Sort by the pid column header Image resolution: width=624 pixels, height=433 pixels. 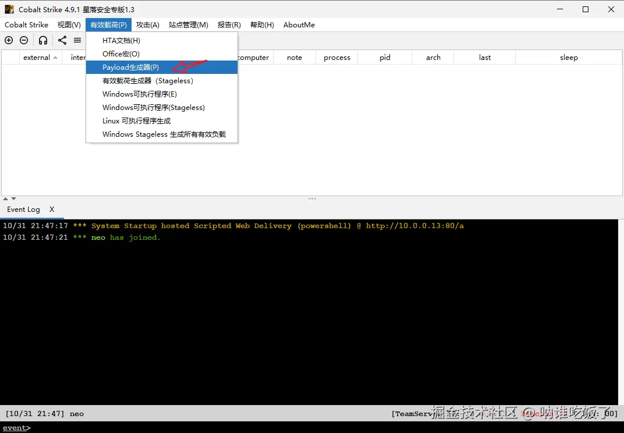click(x=385, y=57)
